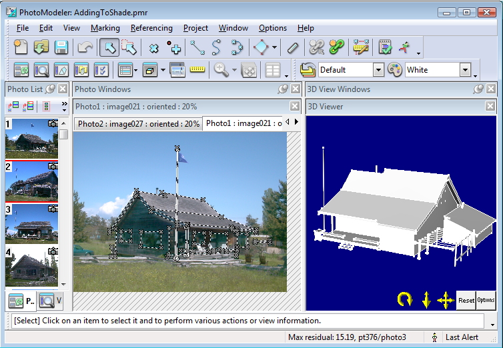
Task: Open the Referencing menu
Action: (x=151, y=28)
